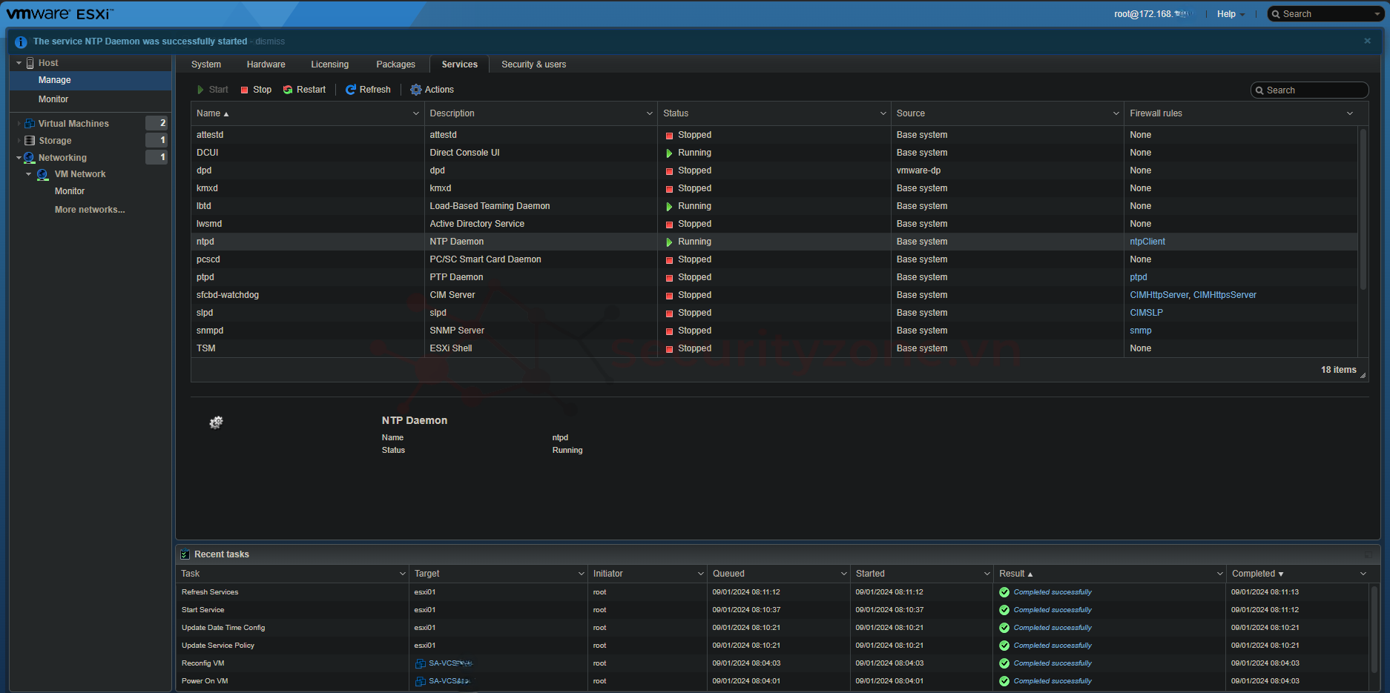
Task: Expand the Storage tree node
Action: pyautogui.click(x=19, y=141)
